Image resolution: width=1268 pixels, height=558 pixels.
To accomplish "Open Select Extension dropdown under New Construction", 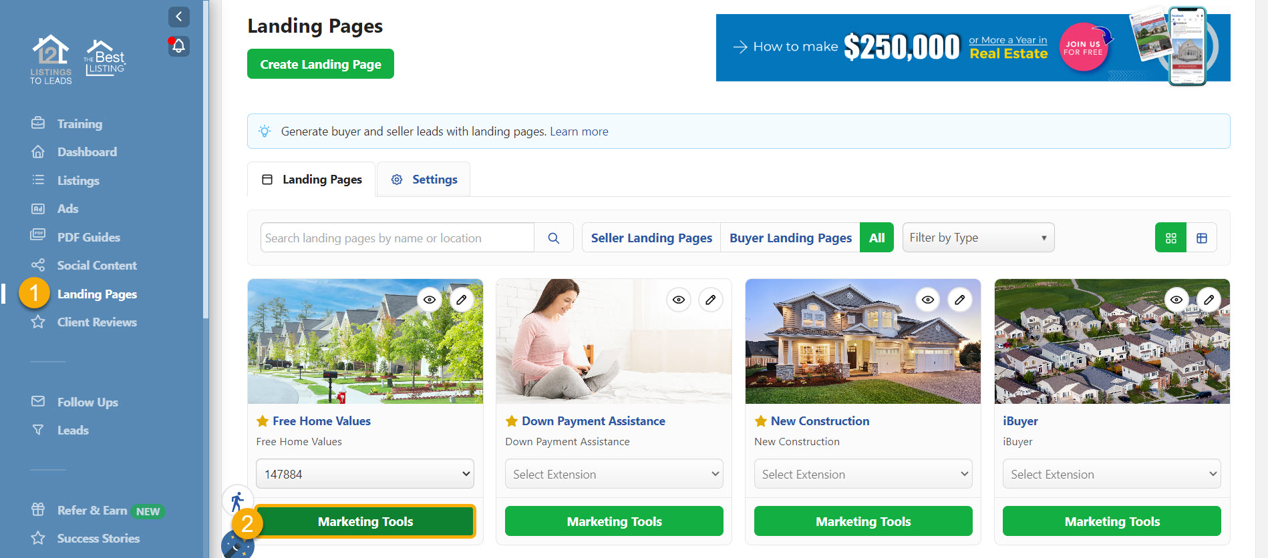I will tap(863, 474).
